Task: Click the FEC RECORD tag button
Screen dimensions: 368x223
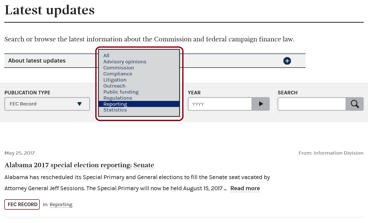Action: click(x=22, y=204)
